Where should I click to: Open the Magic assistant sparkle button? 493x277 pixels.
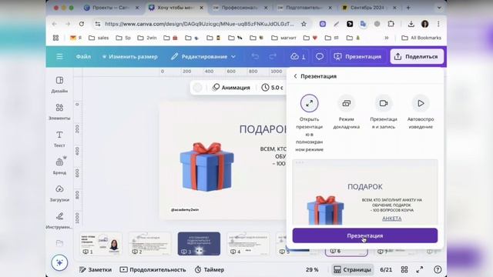59,262
